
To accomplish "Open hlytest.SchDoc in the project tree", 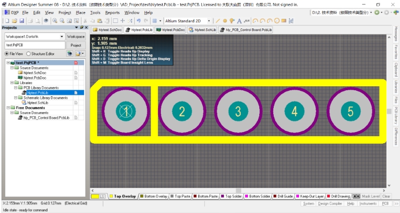I will click(x=34, y=73).
